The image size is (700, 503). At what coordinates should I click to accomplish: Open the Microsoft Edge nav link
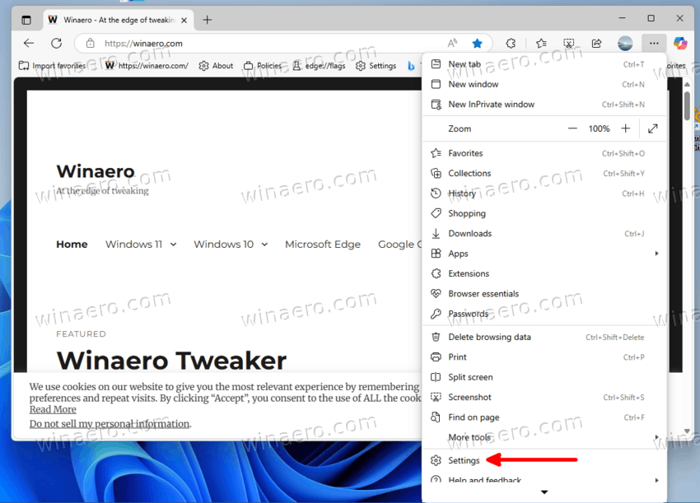tap(323, 245)
